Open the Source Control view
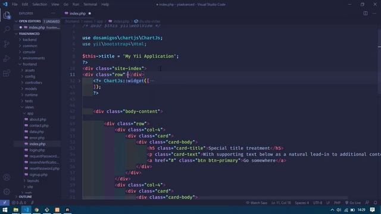Screen dimensions: 381x214 tap(7, 44)
